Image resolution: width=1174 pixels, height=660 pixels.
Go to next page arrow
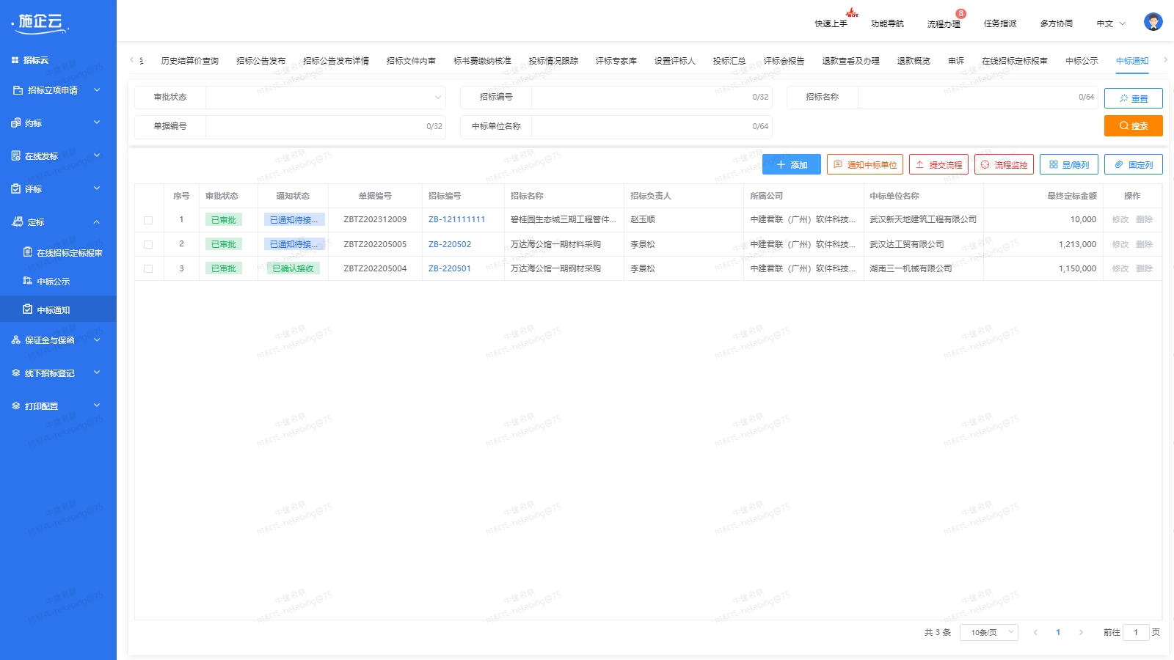1081,632
